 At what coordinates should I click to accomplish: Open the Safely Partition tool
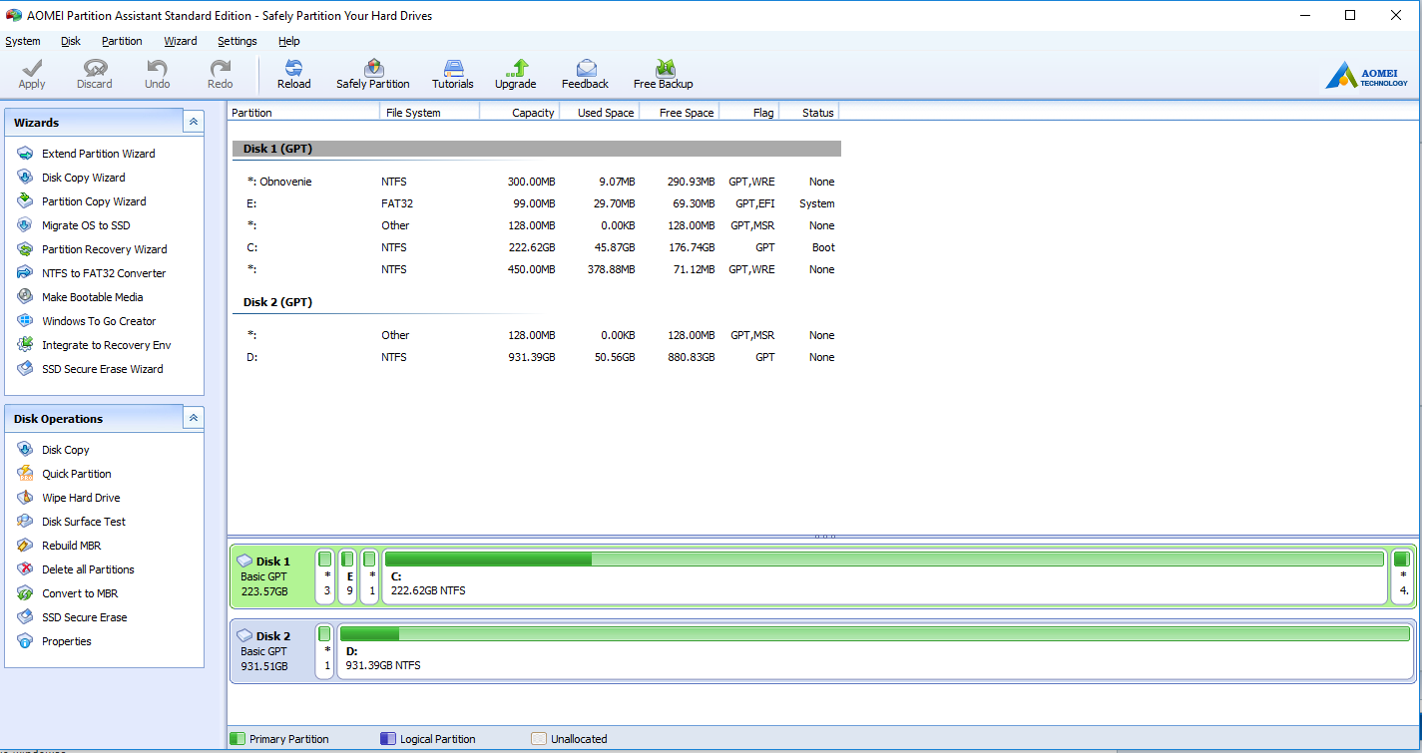(373, 70)
